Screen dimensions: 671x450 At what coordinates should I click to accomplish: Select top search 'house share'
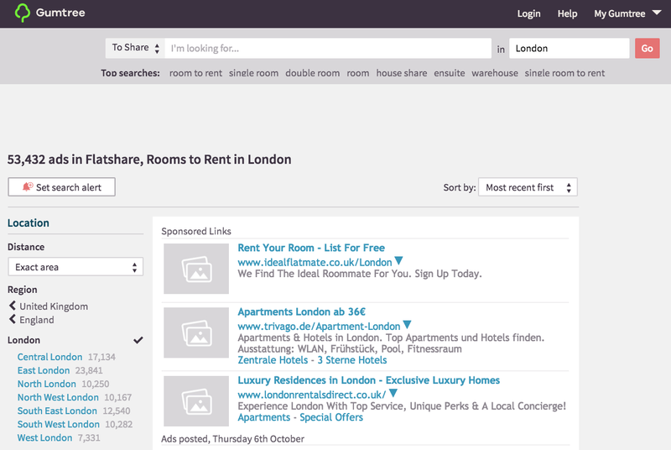(x=402, y=73)
